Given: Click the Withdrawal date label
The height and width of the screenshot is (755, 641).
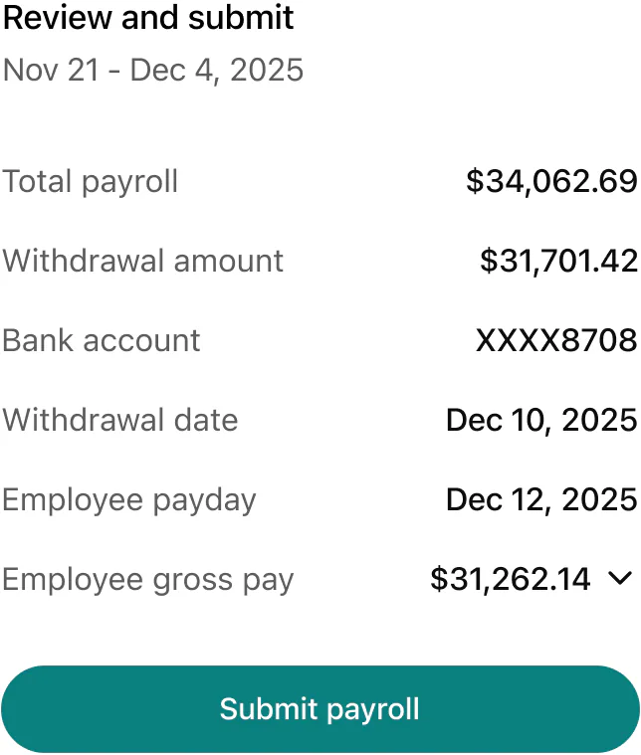Looking at the screenshot, I should [120, 421].
